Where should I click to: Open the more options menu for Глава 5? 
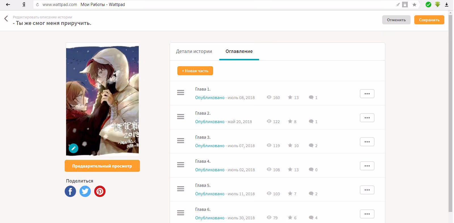click(367, 190)
